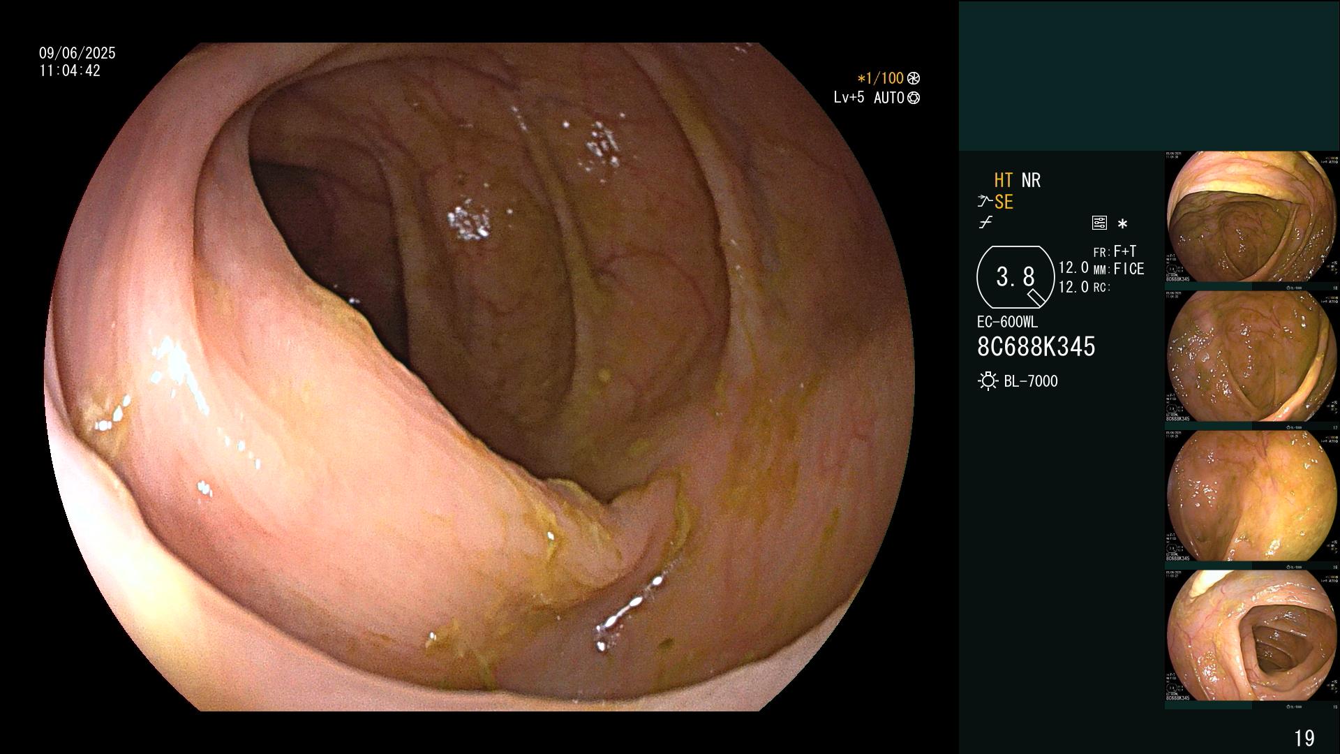Toggle the HT indicator
Viewport: 1340px width, 754px height.
point(1004,180)
